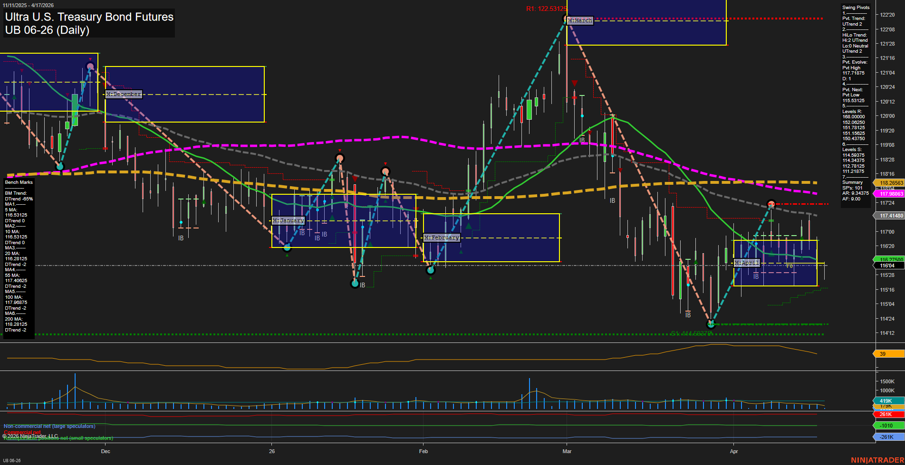
Task: Select the blue -261K value tag
Action: (888, 437)
